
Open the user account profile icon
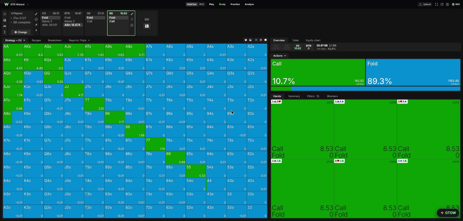click(x=447, y=4)
